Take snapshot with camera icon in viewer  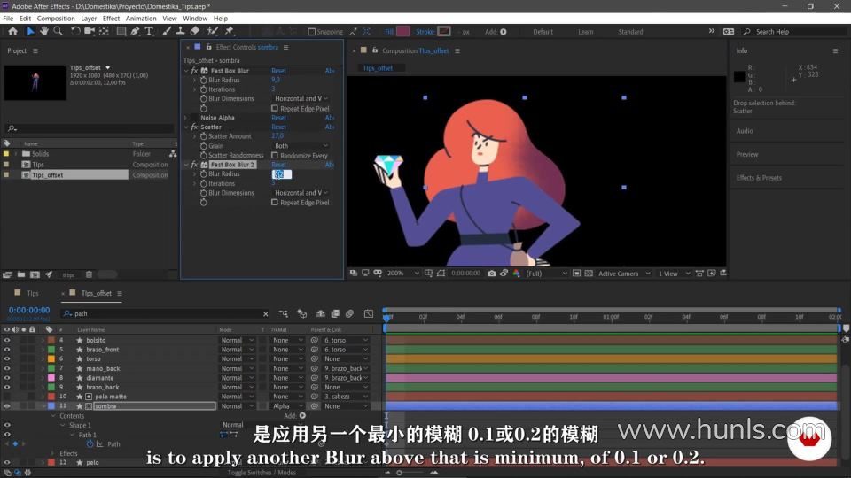(x=492, y=274)
